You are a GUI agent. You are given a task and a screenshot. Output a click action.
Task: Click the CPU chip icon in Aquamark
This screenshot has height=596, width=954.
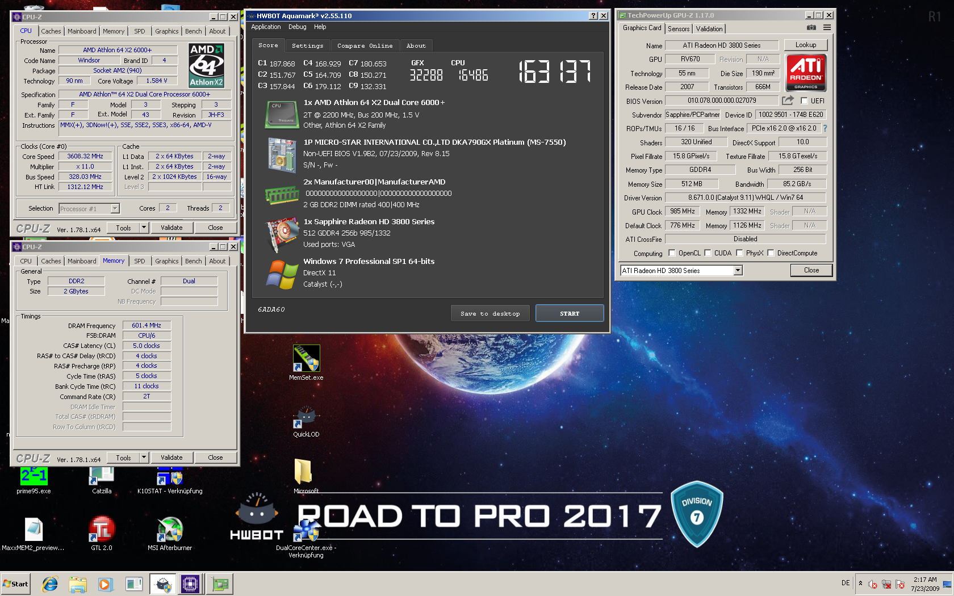pyautogui.click(x=282, y=114)
